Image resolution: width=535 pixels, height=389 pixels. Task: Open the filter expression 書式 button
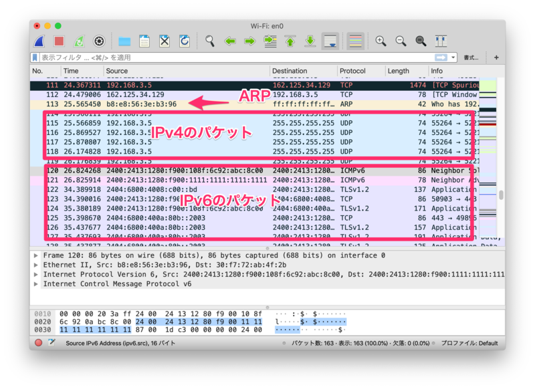tap(471, 57)
